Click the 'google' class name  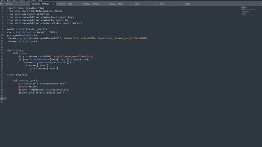click(20, 74)
